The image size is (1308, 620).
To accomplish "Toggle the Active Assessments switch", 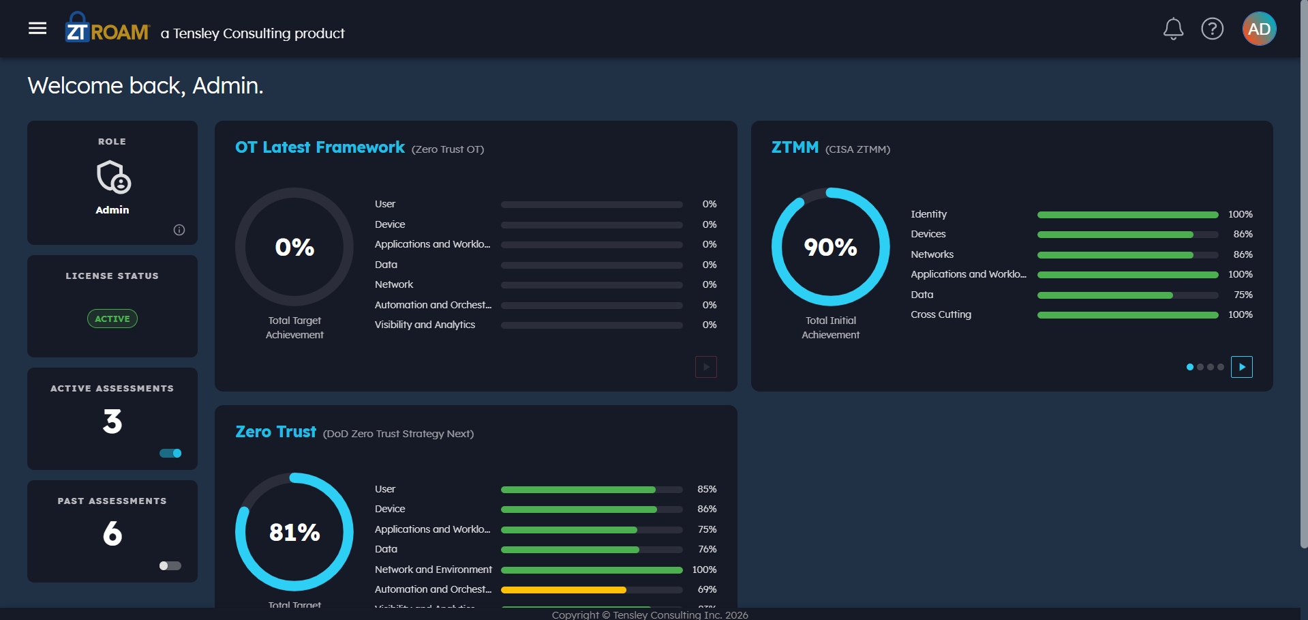I will click(170, 453).
